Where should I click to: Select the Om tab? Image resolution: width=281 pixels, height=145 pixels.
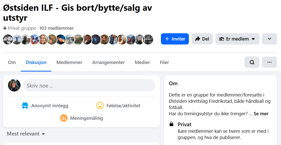coord(12,62)
